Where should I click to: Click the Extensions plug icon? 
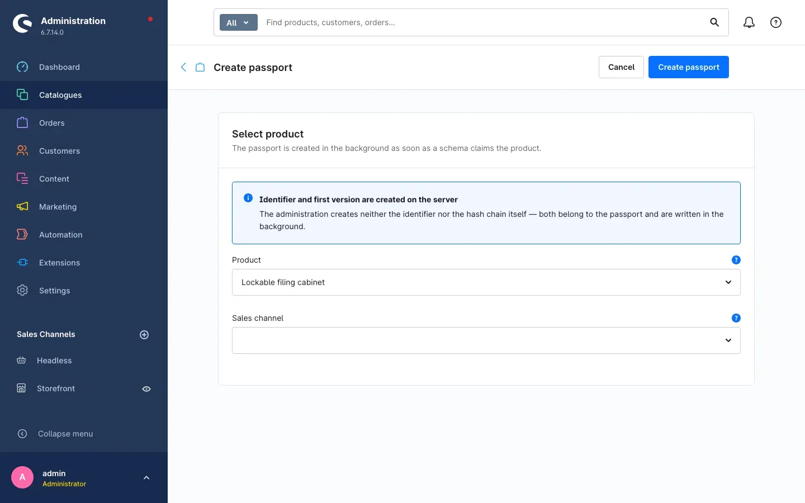pos(22,263)
